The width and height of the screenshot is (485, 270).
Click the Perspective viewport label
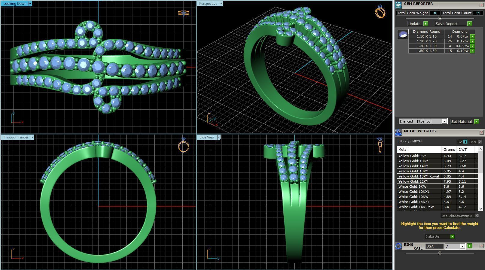(x=208, y=4)
